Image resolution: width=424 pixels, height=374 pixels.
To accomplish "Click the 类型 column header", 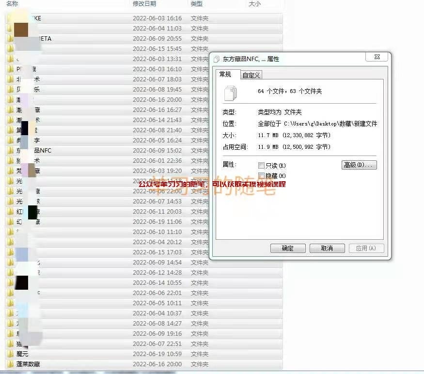I will pyautogui.click(x=196, y=4).
